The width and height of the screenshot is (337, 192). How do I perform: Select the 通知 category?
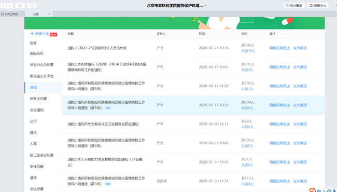point(43,88)
